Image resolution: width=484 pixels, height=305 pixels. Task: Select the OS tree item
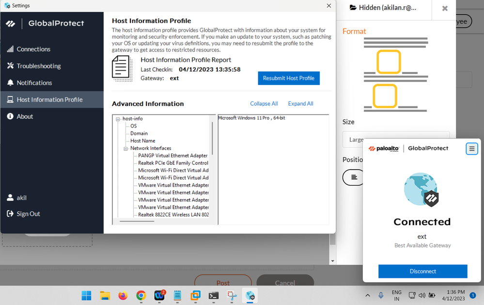133,126
